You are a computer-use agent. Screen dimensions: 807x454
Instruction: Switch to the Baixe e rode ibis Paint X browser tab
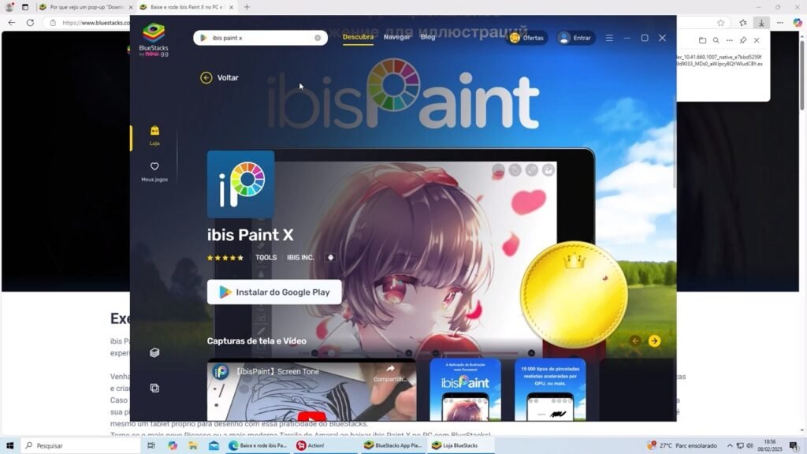186,7
